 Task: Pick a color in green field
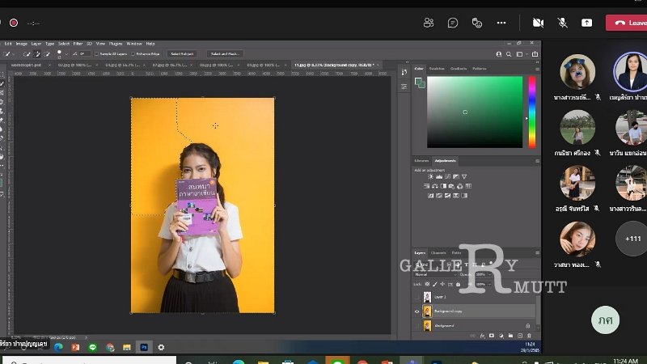coord(475,112)
